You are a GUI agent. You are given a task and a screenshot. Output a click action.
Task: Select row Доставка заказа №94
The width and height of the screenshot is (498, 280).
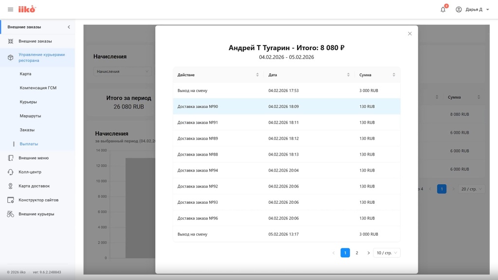click(286, 171)
